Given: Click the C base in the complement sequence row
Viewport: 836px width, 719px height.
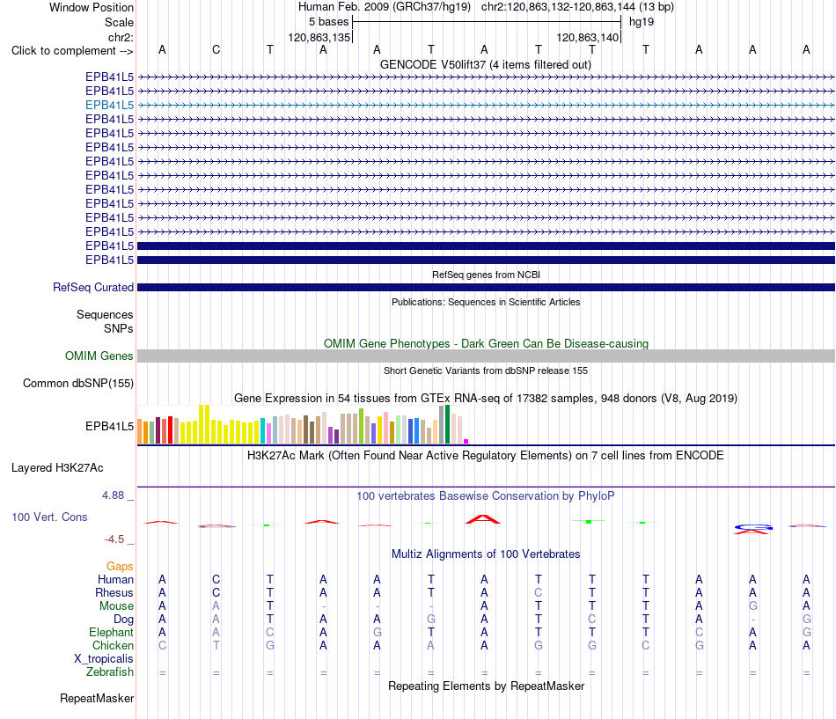Looking at the screenshot, I should point(216,49).
